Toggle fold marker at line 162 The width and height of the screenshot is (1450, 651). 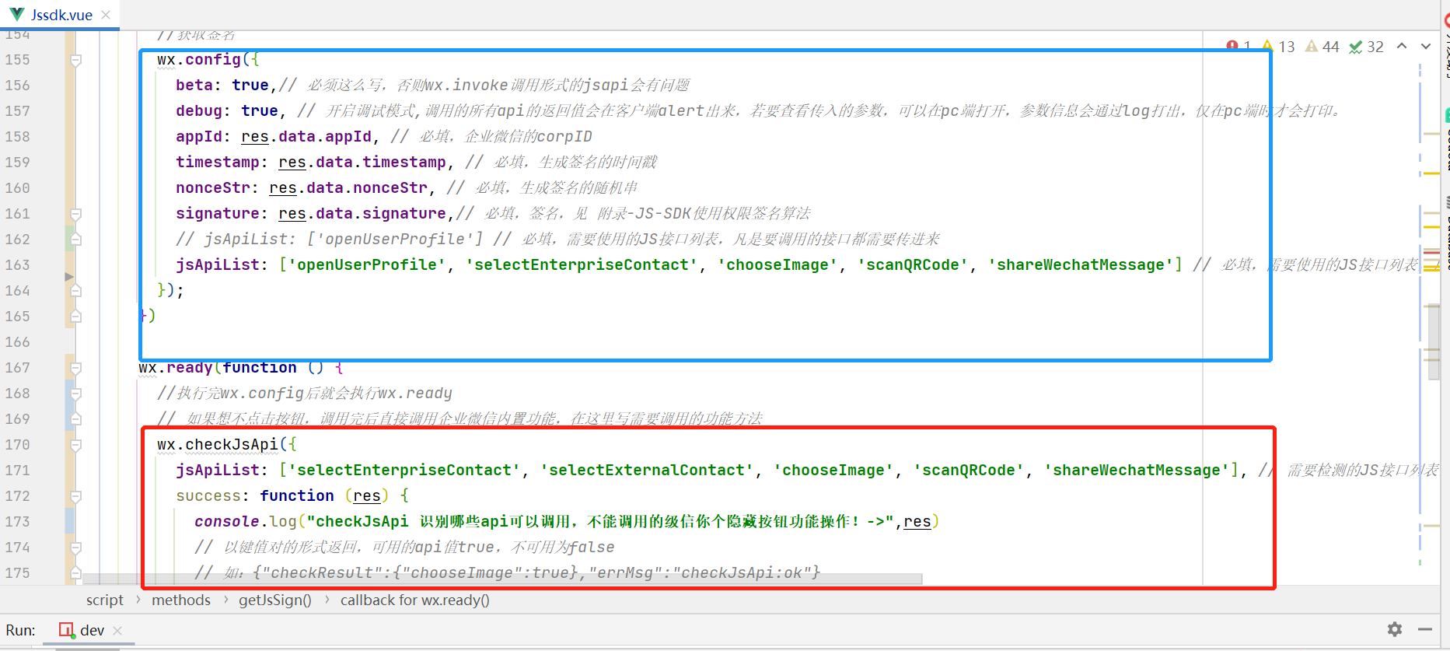click(75, 240)
